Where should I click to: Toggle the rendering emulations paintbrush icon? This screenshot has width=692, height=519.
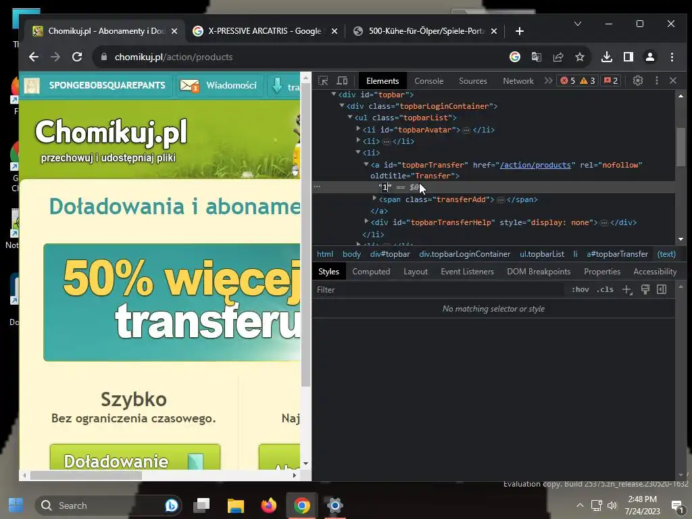tap(645, 289)
